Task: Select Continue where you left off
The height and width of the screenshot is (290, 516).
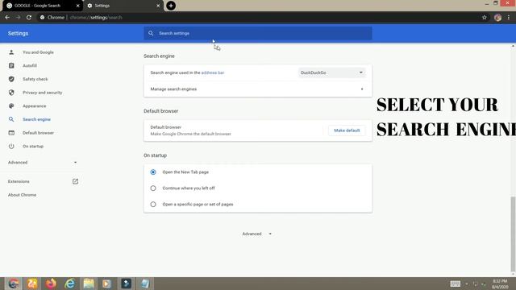Action: pyautogui.click(x=153, y=188)
